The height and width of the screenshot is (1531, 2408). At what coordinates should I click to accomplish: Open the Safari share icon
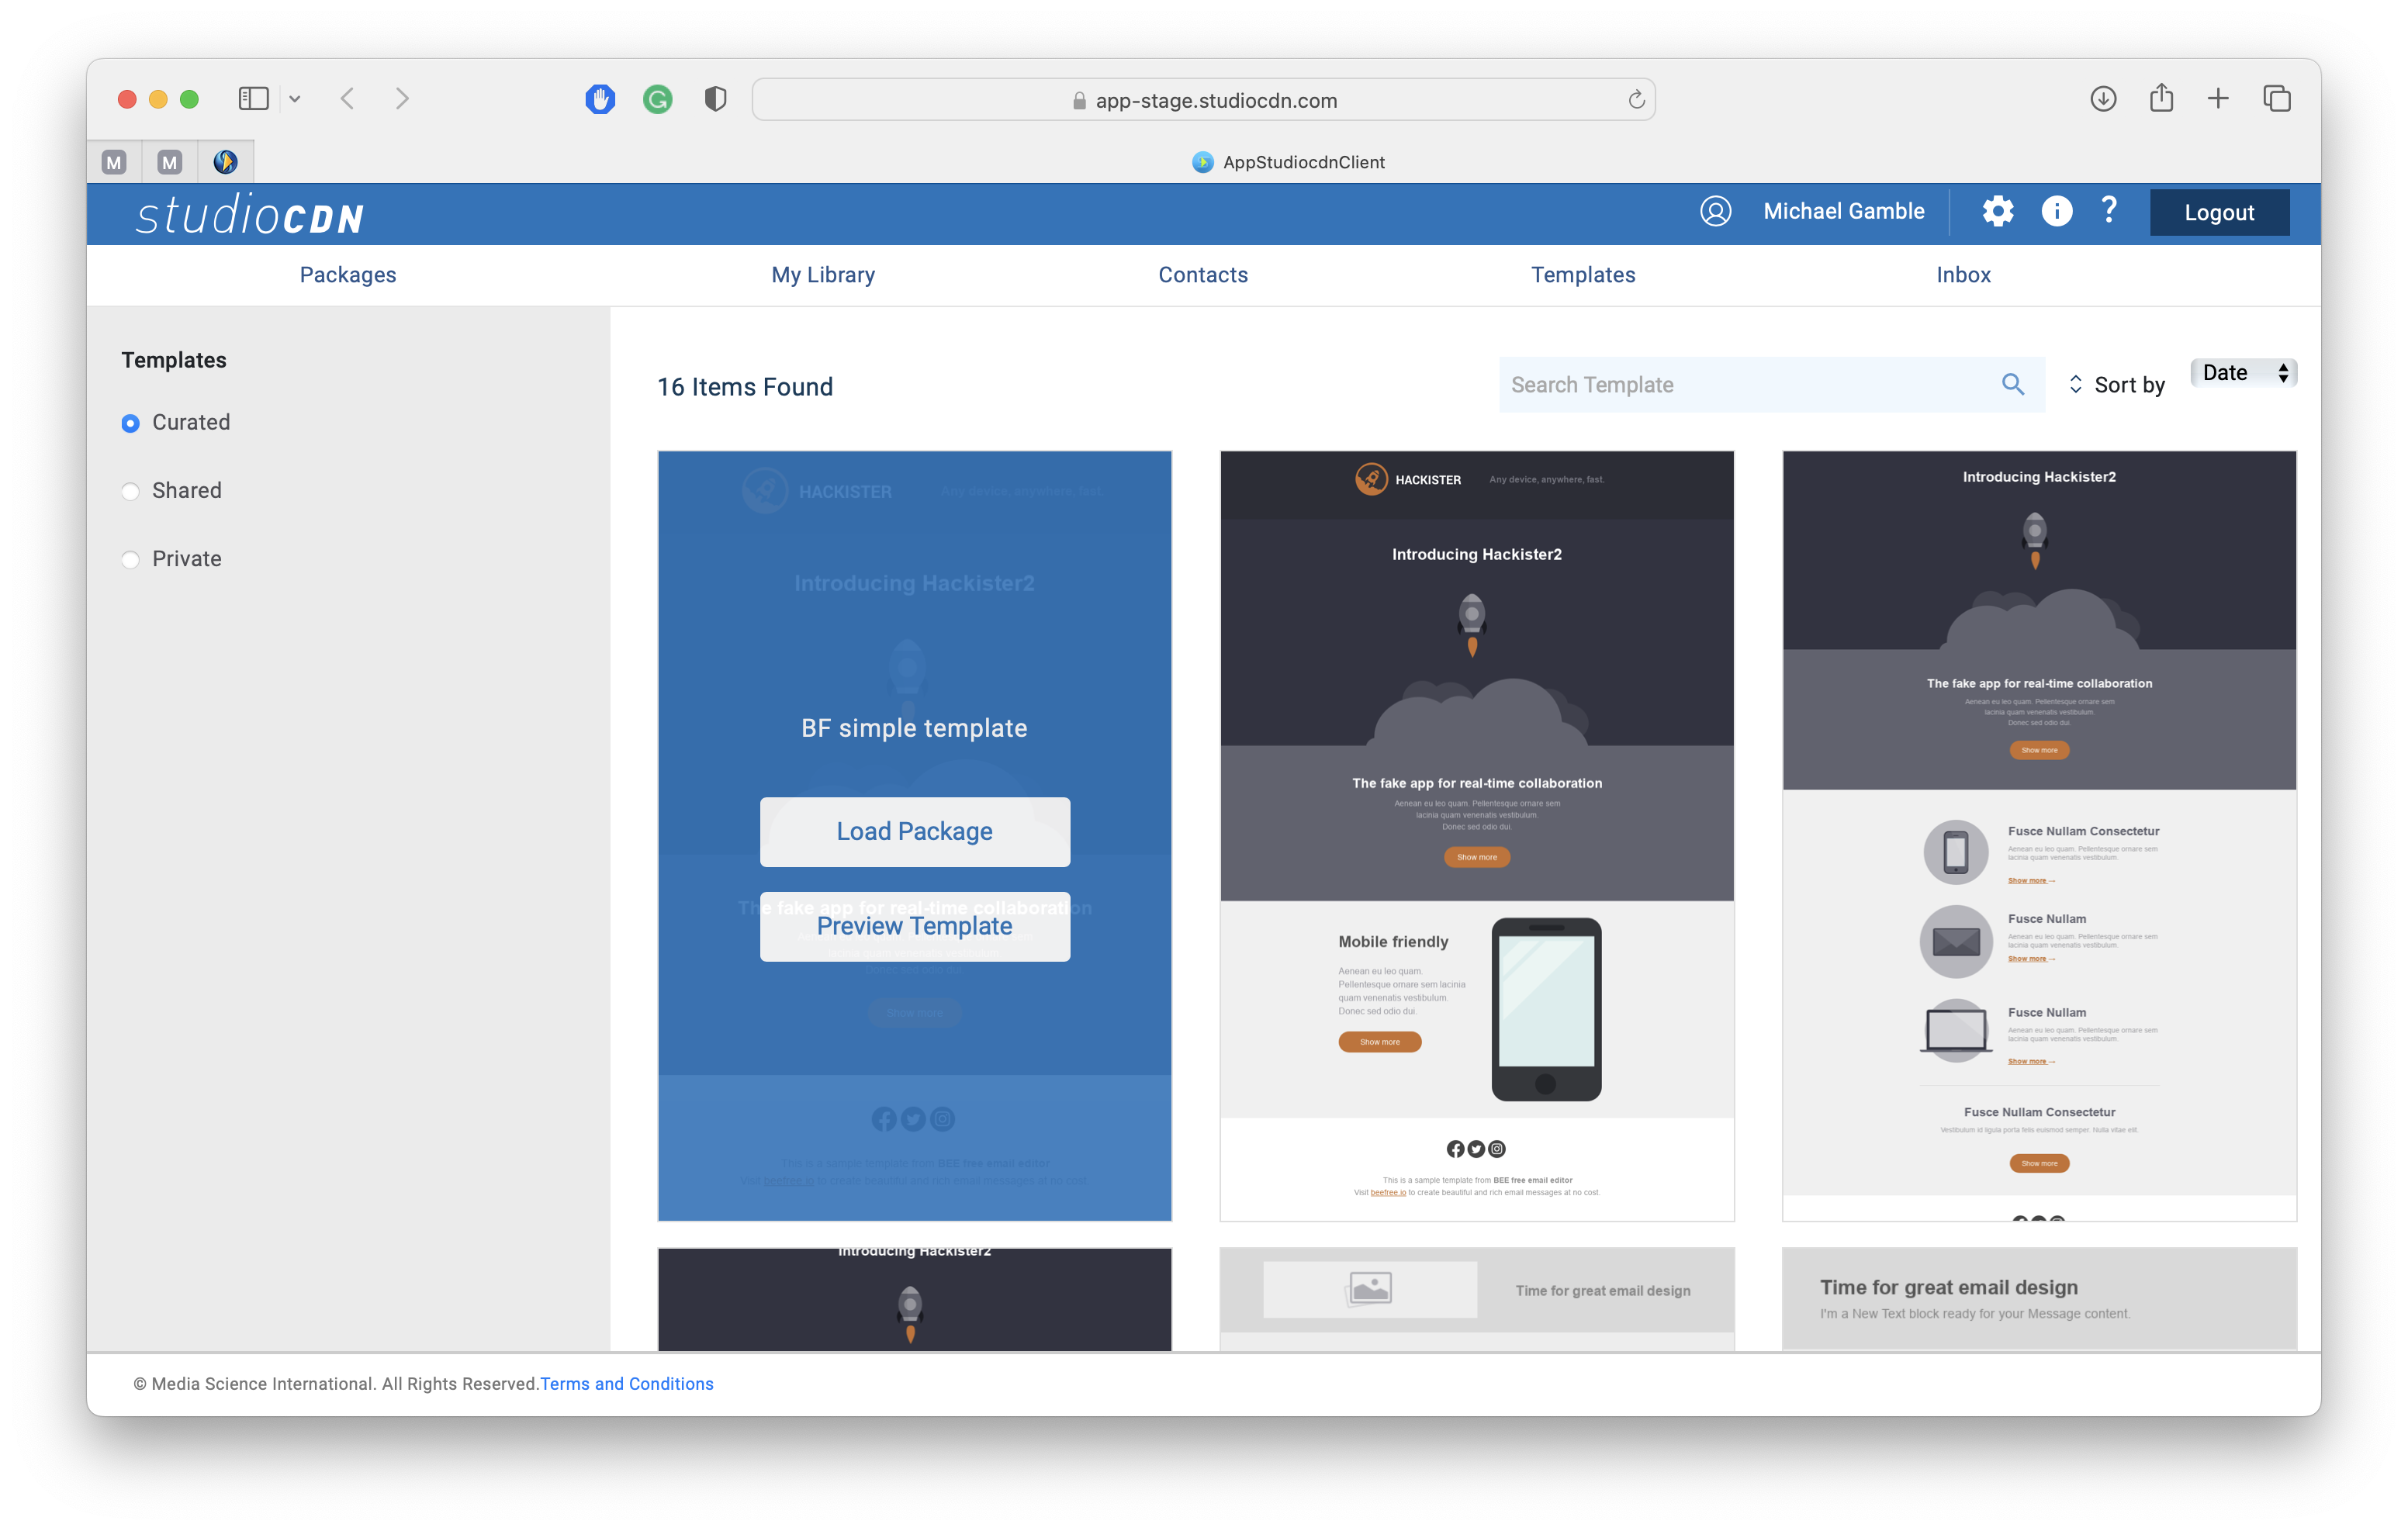pos(2161,98)
